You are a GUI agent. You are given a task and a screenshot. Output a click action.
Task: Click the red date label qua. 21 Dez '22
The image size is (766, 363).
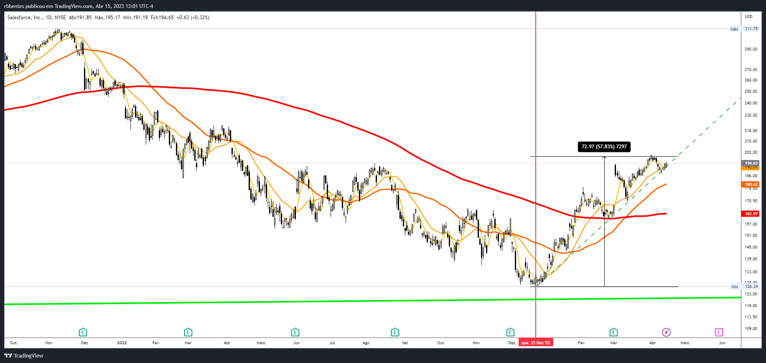[x=536, y=343]
